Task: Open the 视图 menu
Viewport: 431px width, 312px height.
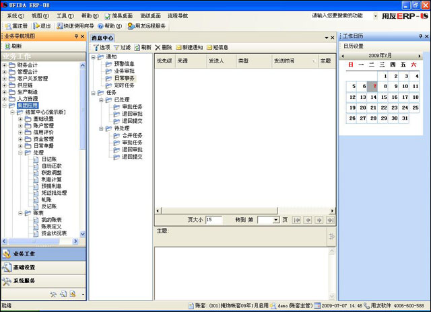Action: click(40, 16)
